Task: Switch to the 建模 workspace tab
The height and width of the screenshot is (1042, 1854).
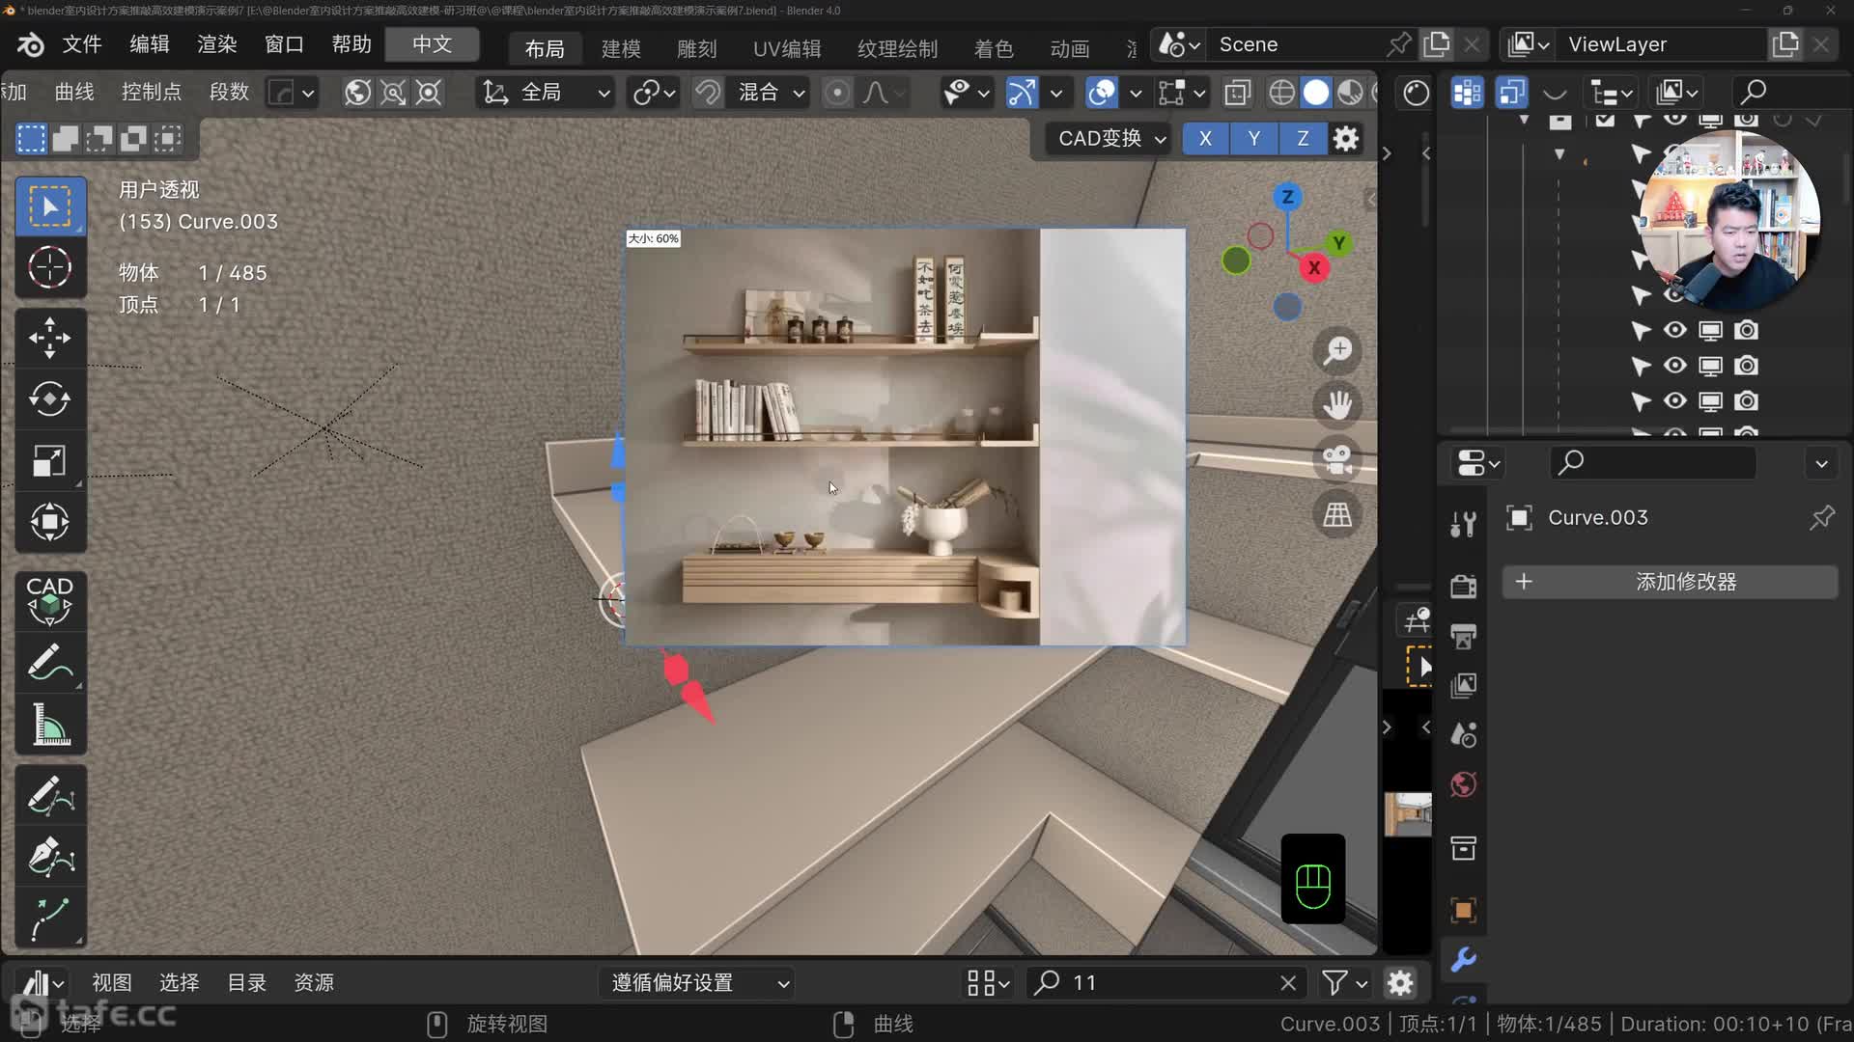Action: (621, 48)
